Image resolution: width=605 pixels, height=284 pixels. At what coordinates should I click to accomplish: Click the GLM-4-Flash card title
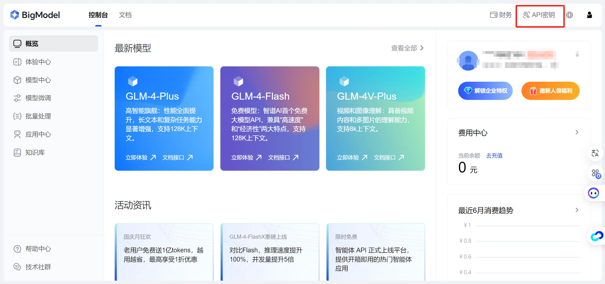(x=260, y=96)
